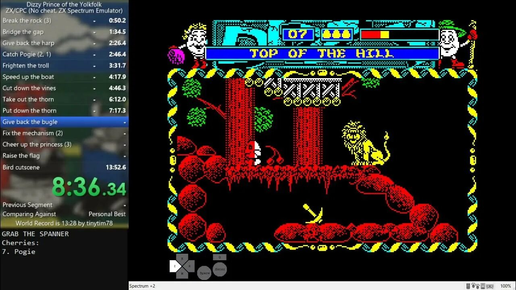Select the Cheer up the princess (3) split
The width and height of the screenshot is (516, 290).
click(x=64, y=144)
